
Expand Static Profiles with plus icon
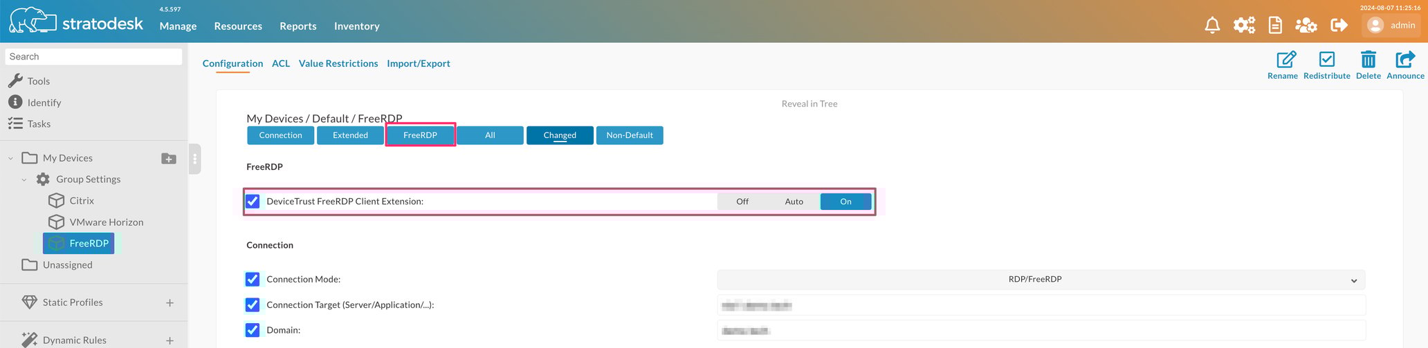point(170,303)
